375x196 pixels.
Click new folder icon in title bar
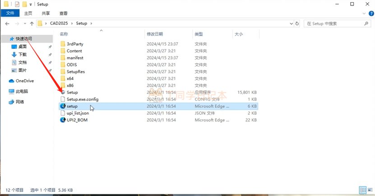click(24, 4)
